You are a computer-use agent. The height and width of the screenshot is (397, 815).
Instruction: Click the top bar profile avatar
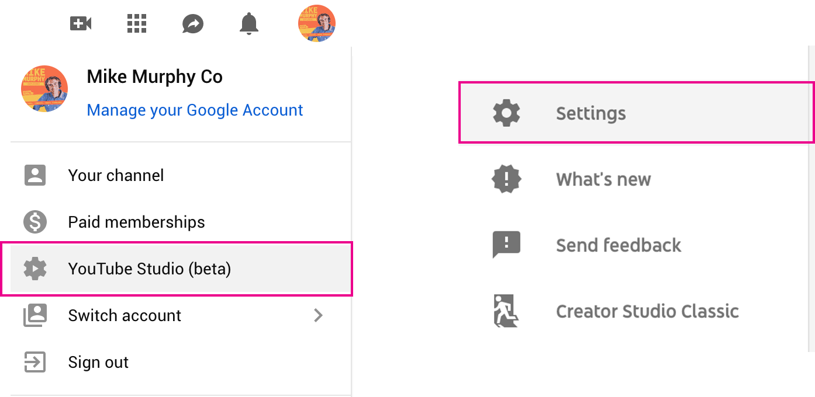tap(317, 23)
